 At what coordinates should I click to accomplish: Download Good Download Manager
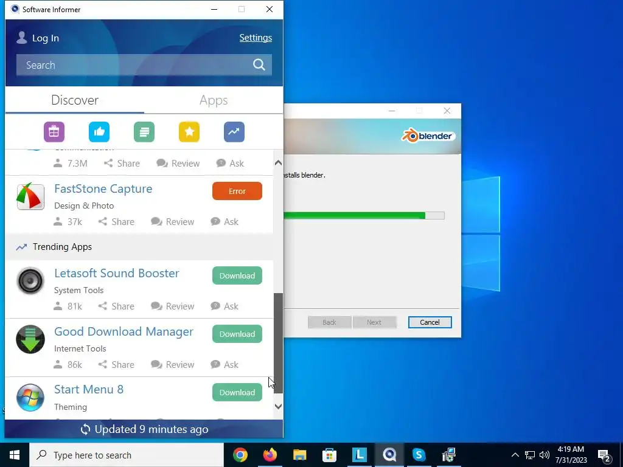(x=237, y=334)
